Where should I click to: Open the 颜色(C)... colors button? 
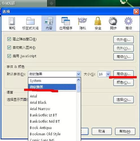pyautogui.click(x=123, y=83)
